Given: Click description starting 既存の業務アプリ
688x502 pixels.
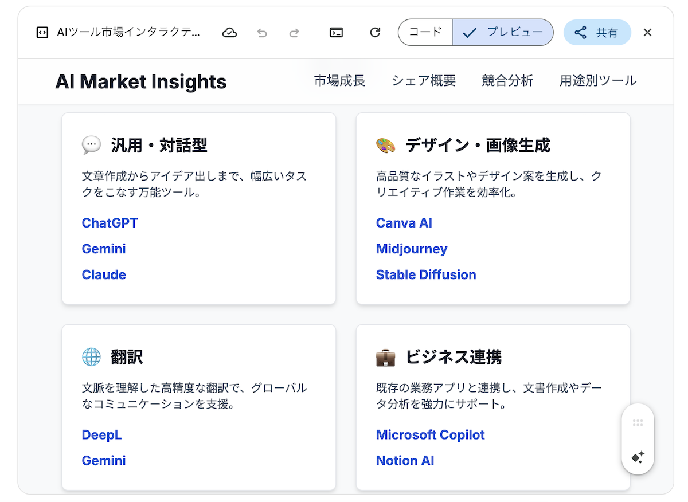Looking at the screenshot, I should click(x=489, y=396).
